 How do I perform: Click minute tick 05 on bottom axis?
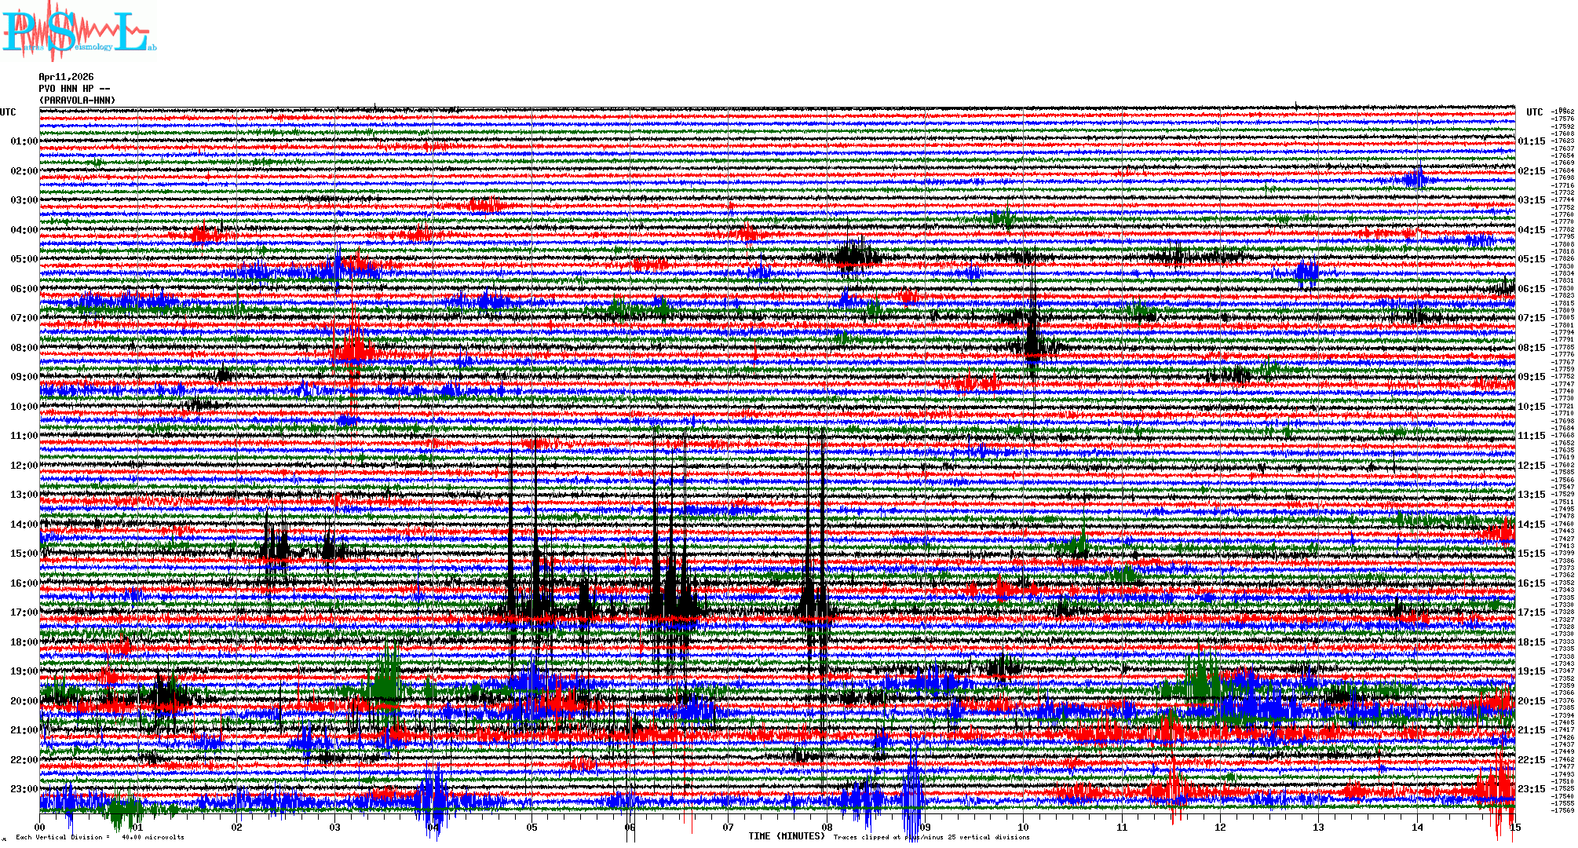pyautogui.click(x=532, y=828)
